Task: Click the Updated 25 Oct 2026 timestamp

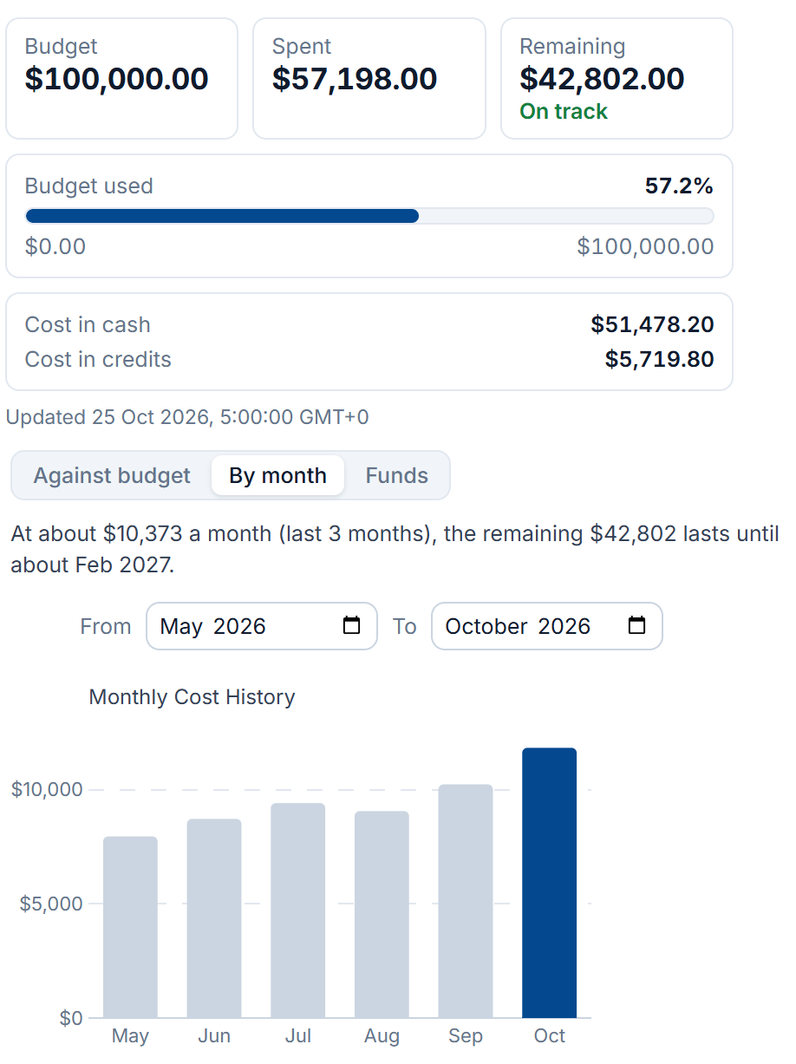Action: [x=187, y=417]
